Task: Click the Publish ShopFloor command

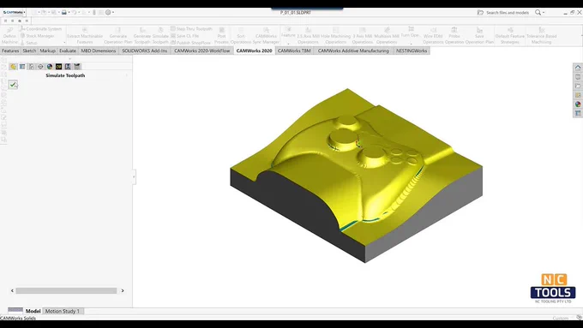Action: click(190, 43)
